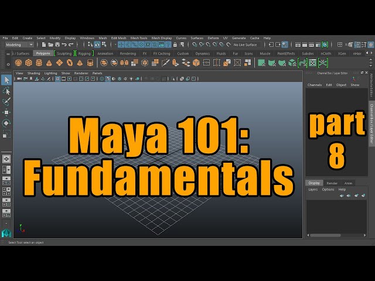375x281 pixels.
Task: Activate the Lasso select tool
Action: [x=6, y=91]
